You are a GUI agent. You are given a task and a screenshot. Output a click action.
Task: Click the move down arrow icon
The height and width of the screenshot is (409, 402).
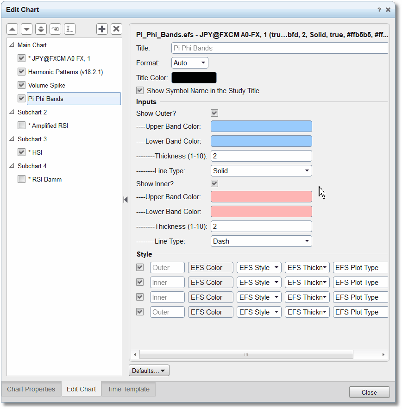click(26, 29)
